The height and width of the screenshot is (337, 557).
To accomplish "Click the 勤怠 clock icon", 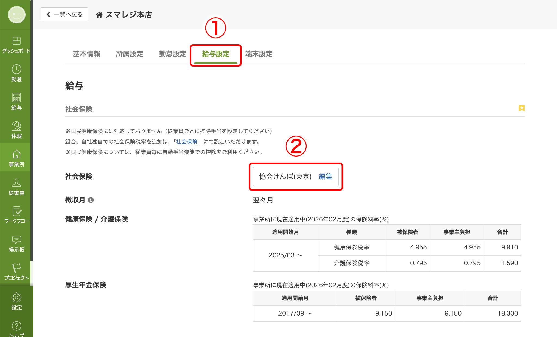I will pyautogui.click(x=16, y=70).
